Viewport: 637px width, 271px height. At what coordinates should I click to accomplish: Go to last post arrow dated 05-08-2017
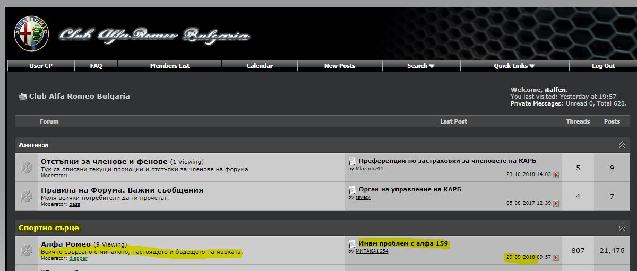tap(556, 203)
